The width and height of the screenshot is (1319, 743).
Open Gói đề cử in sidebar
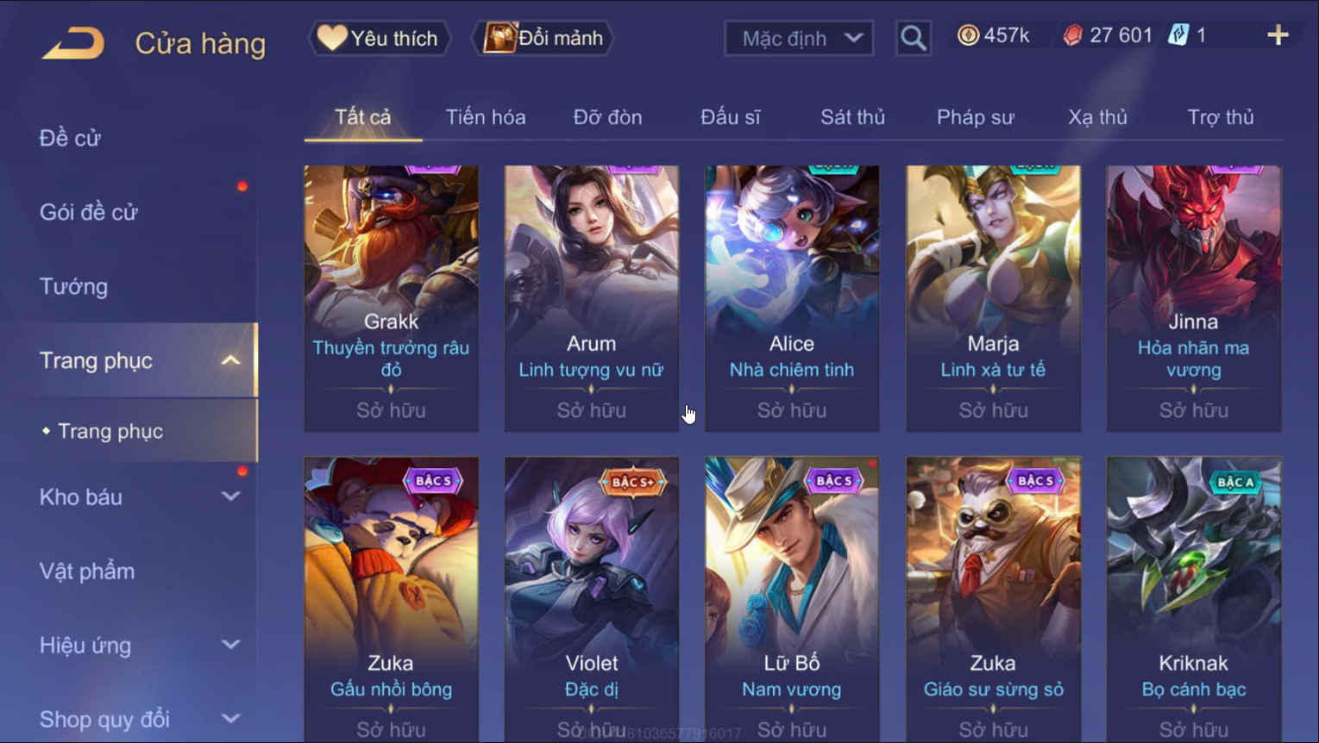[88, 212]
